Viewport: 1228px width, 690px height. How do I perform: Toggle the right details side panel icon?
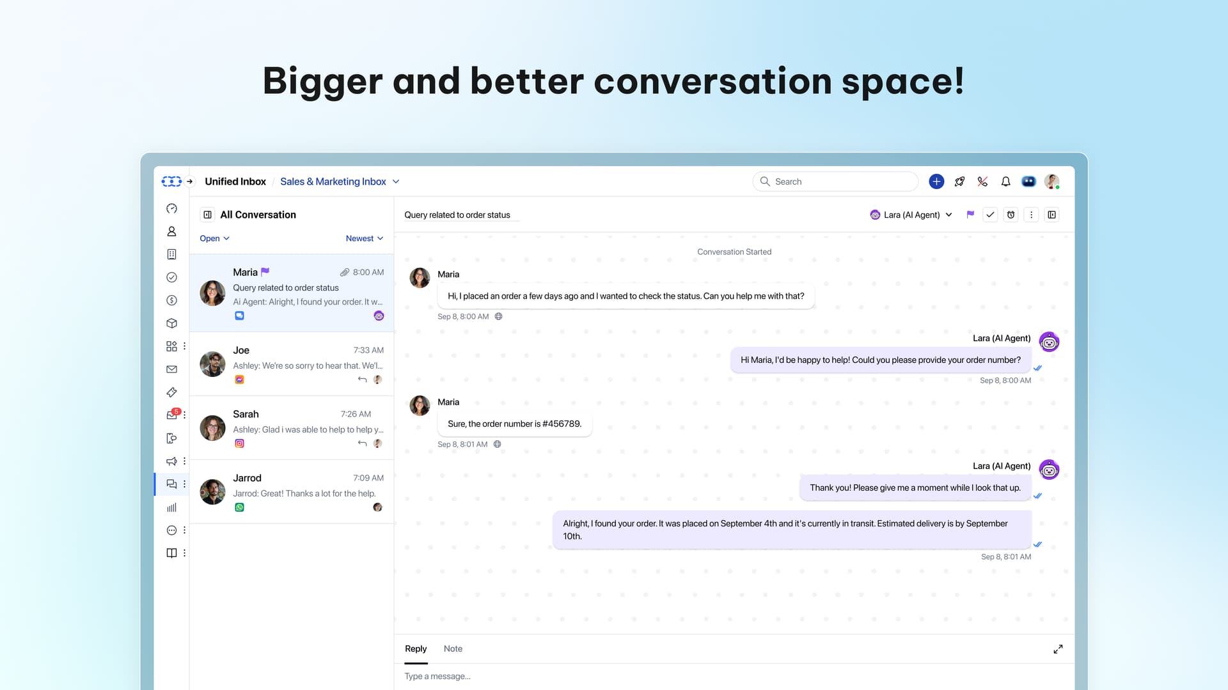1051,215
